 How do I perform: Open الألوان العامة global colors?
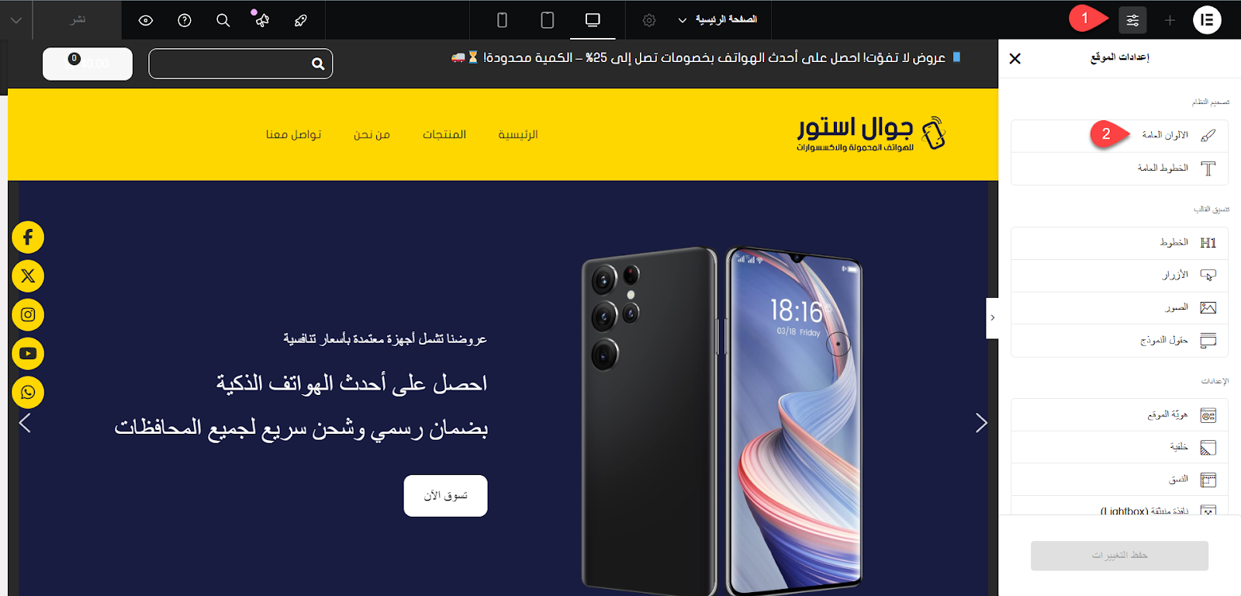1119,136
